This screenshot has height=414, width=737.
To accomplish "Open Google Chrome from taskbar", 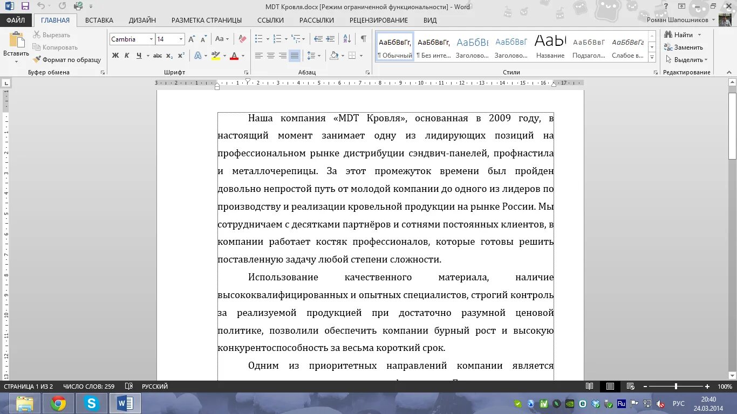I will pos(58,403).
